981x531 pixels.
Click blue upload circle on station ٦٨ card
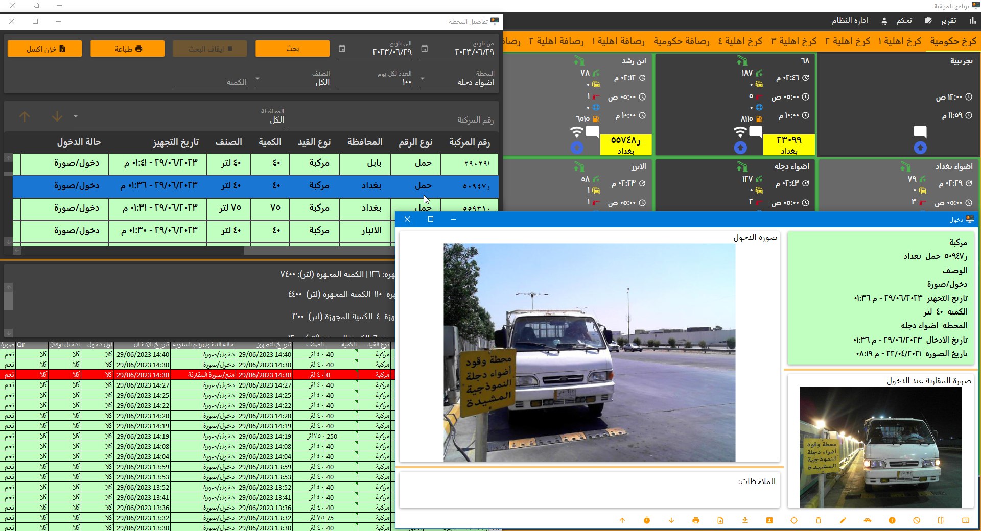pos(740,148)
